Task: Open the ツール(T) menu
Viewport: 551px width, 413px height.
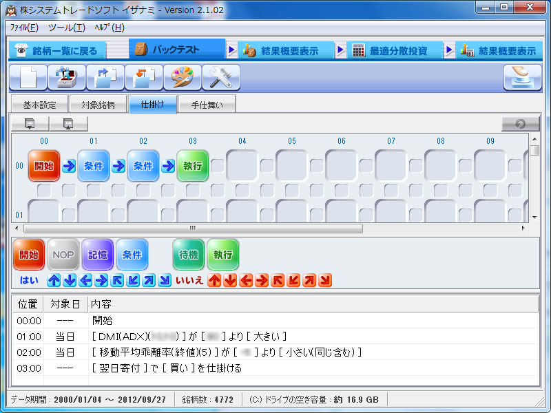Action: pyautogui.click(x=66, y=28)
